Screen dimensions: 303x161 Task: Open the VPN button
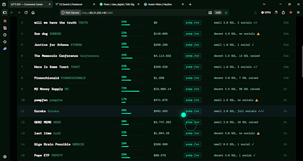[x=266, y=12]
